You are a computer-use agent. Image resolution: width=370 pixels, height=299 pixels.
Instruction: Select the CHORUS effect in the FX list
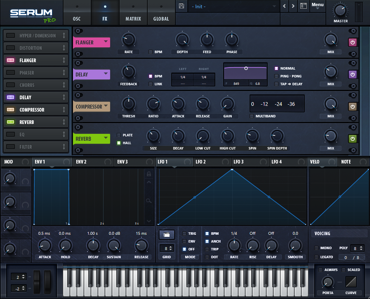tap(36, 85)
